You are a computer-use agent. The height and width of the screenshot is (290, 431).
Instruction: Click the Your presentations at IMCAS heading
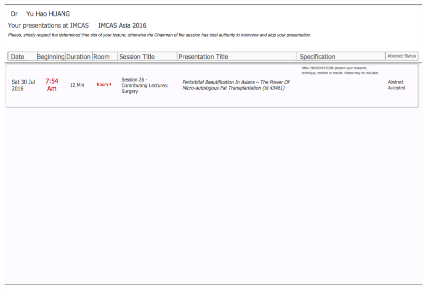[x=48, y=26]
